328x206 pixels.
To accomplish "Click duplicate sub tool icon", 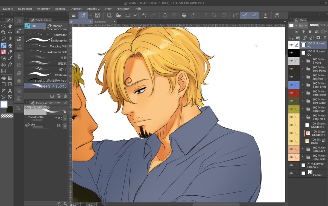I will [x=59, y=96].
